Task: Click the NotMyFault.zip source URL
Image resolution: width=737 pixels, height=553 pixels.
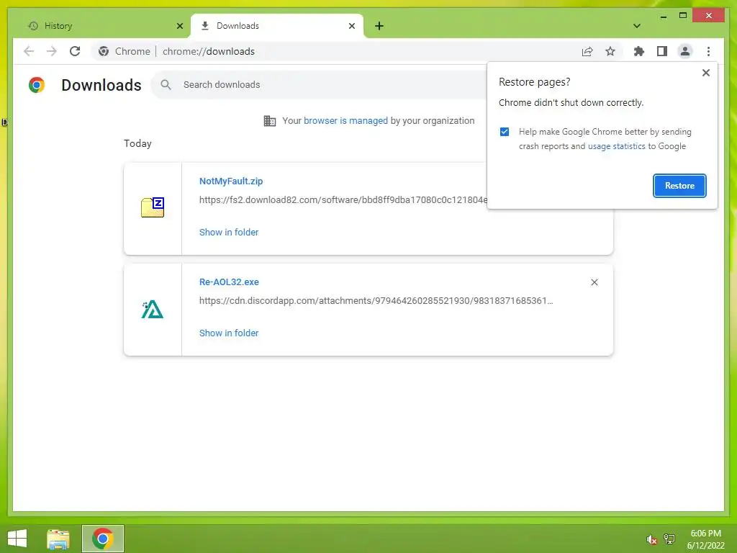Action: click(x=343, y=200)
